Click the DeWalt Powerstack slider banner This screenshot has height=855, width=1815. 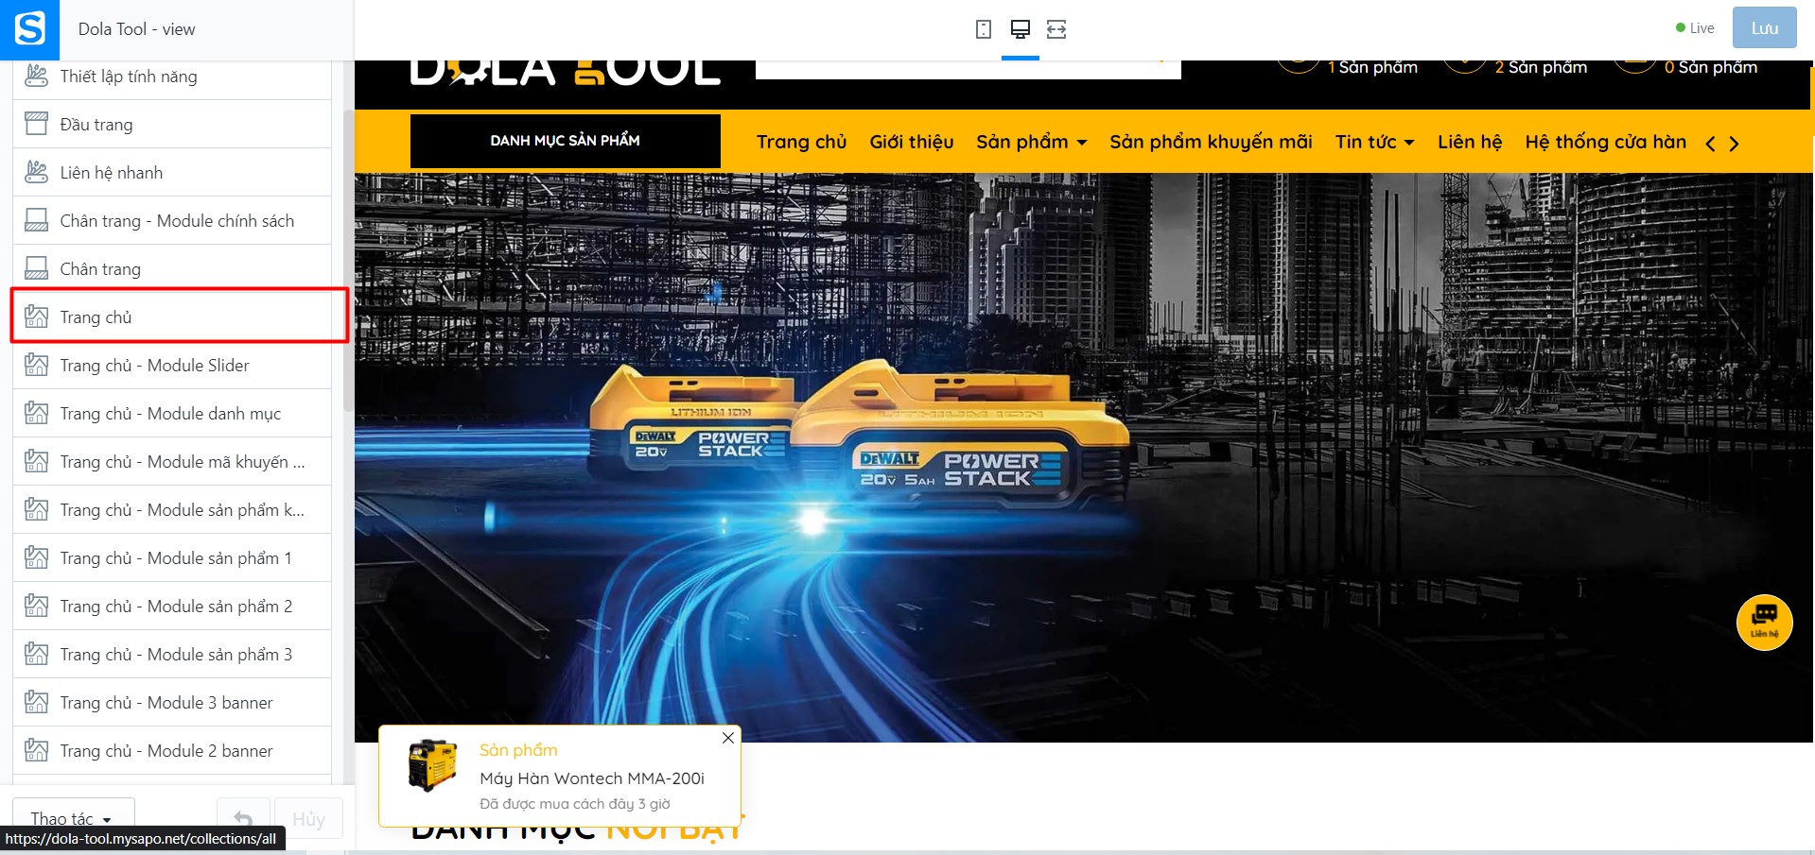click(1083, 457)
